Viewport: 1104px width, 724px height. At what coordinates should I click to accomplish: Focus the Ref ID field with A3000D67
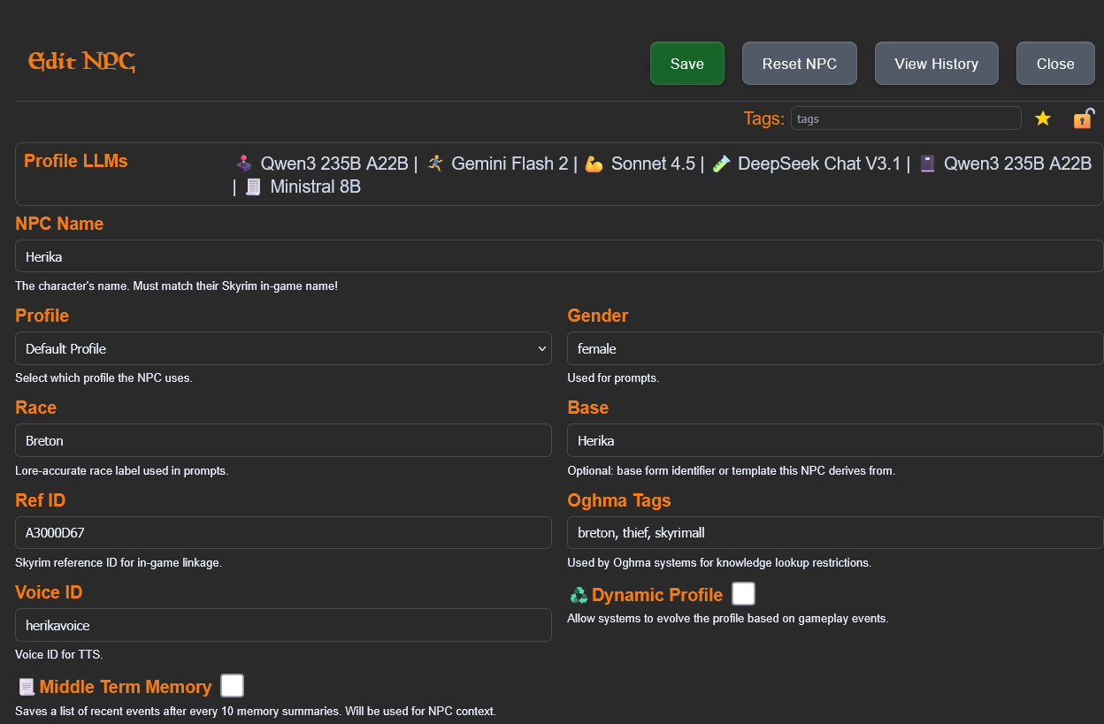click(x=283, y=533)
